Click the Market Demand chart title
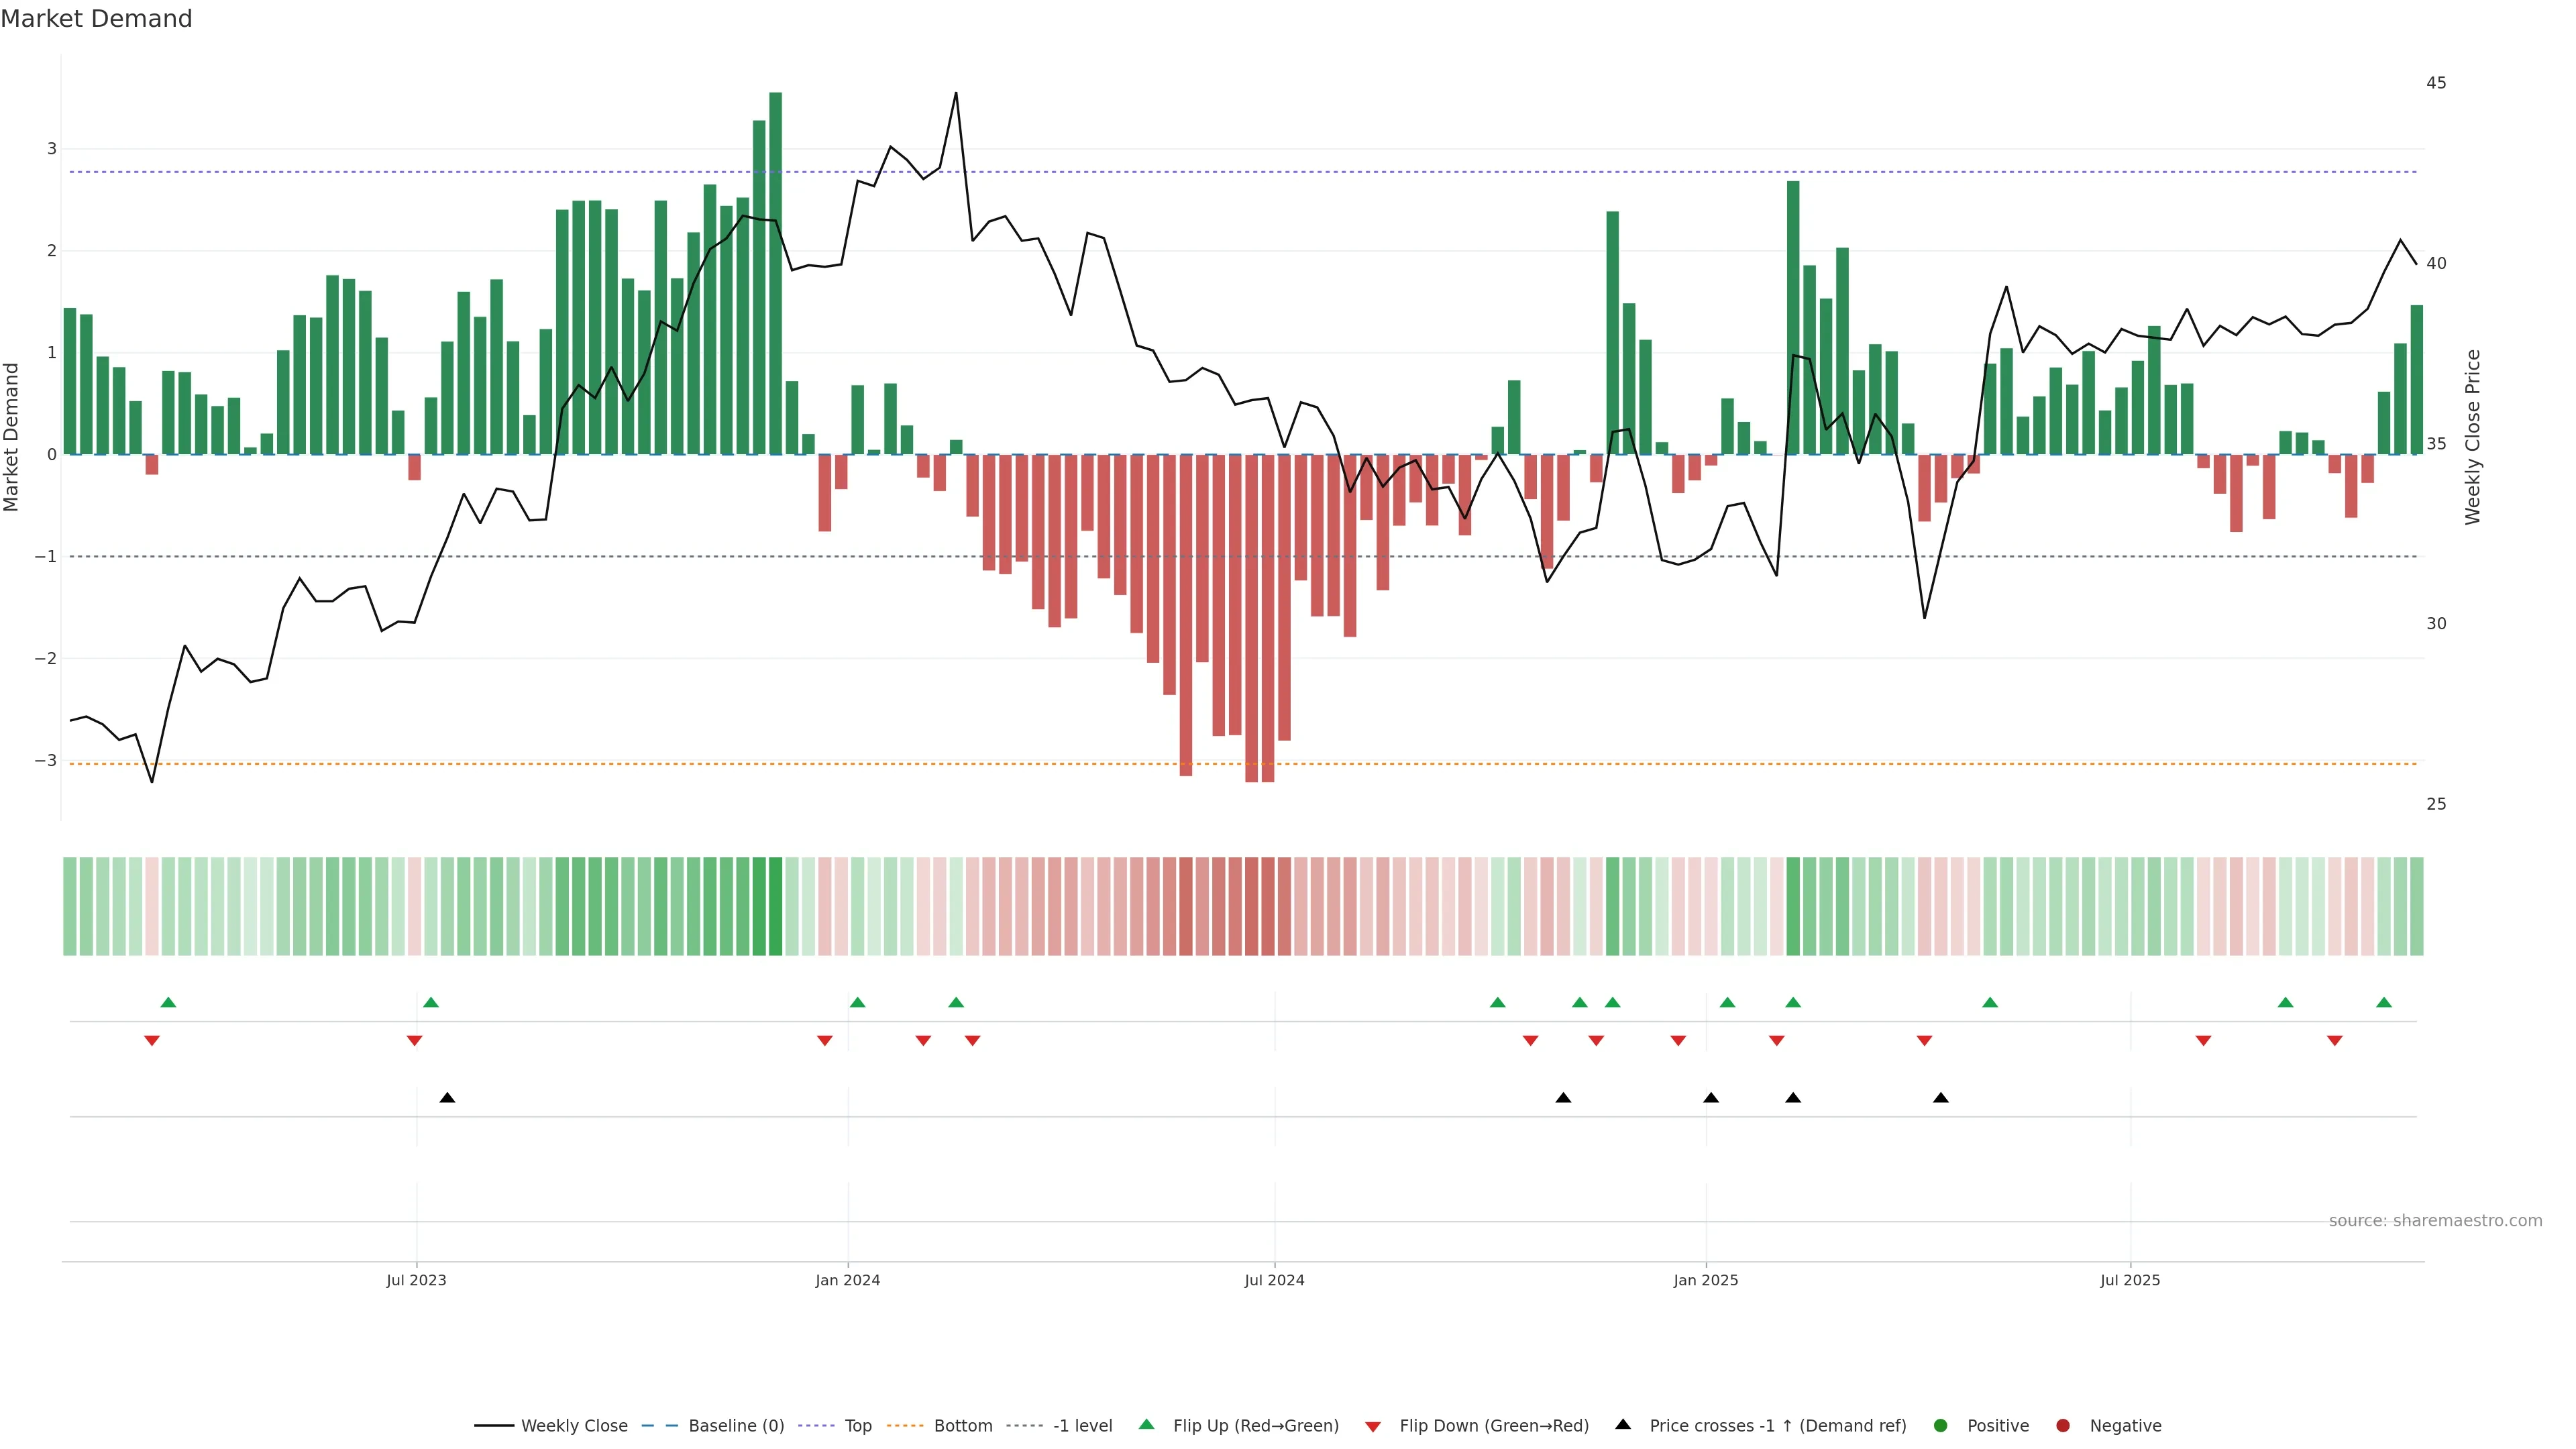Screen dimensions: 2576x1449 [97, 19]
